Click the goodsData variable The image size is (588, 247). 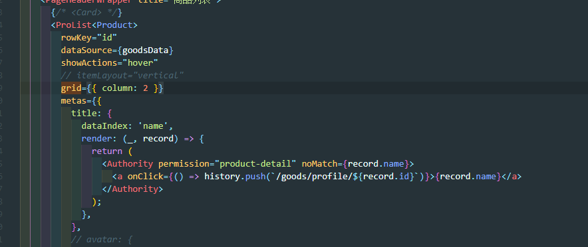coord(146,50)
